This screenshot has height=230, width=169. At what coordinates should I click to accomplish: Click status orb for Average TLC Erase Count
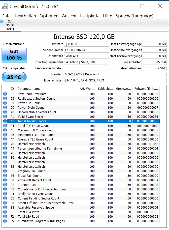[5, 139]
